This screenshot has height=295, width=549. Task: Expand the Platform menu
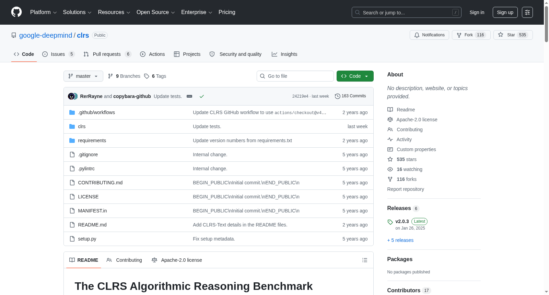(x=43, y=12)
